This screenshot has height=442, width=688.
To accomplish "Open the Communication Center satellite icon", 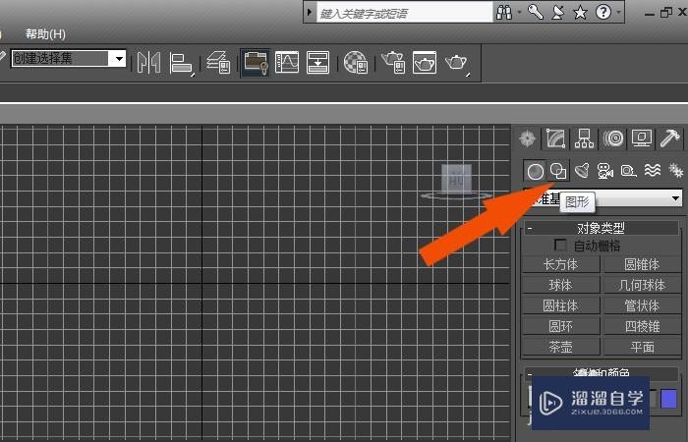I will point(557,12).
